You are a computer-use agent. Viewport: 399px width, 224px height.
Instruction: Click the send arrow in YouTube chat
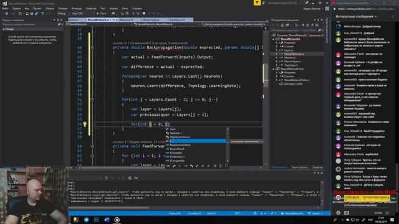[x=388, y=213]
